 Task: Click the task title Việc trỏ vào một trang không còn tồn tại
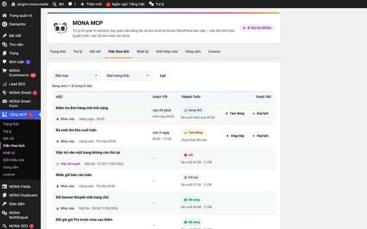pyautogui.click(x=88, y=152)
